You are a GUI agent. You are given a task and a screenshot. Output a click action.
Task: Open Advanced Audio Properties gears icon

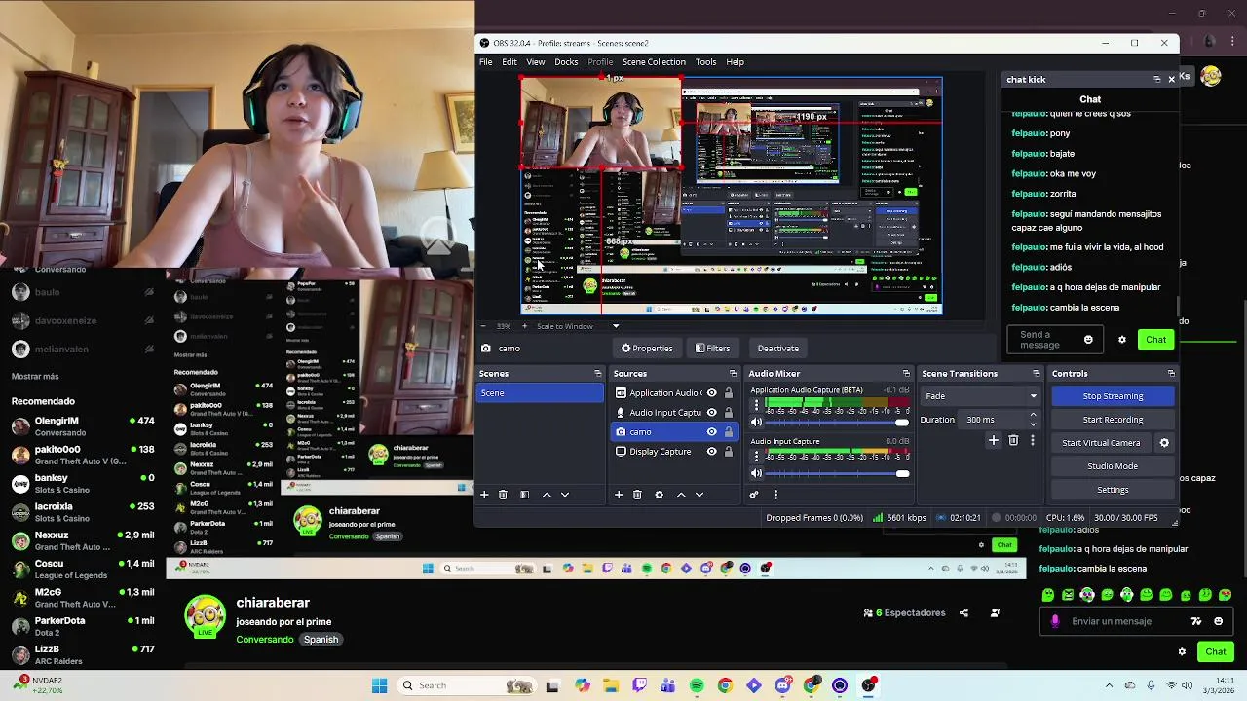[754, 495]
